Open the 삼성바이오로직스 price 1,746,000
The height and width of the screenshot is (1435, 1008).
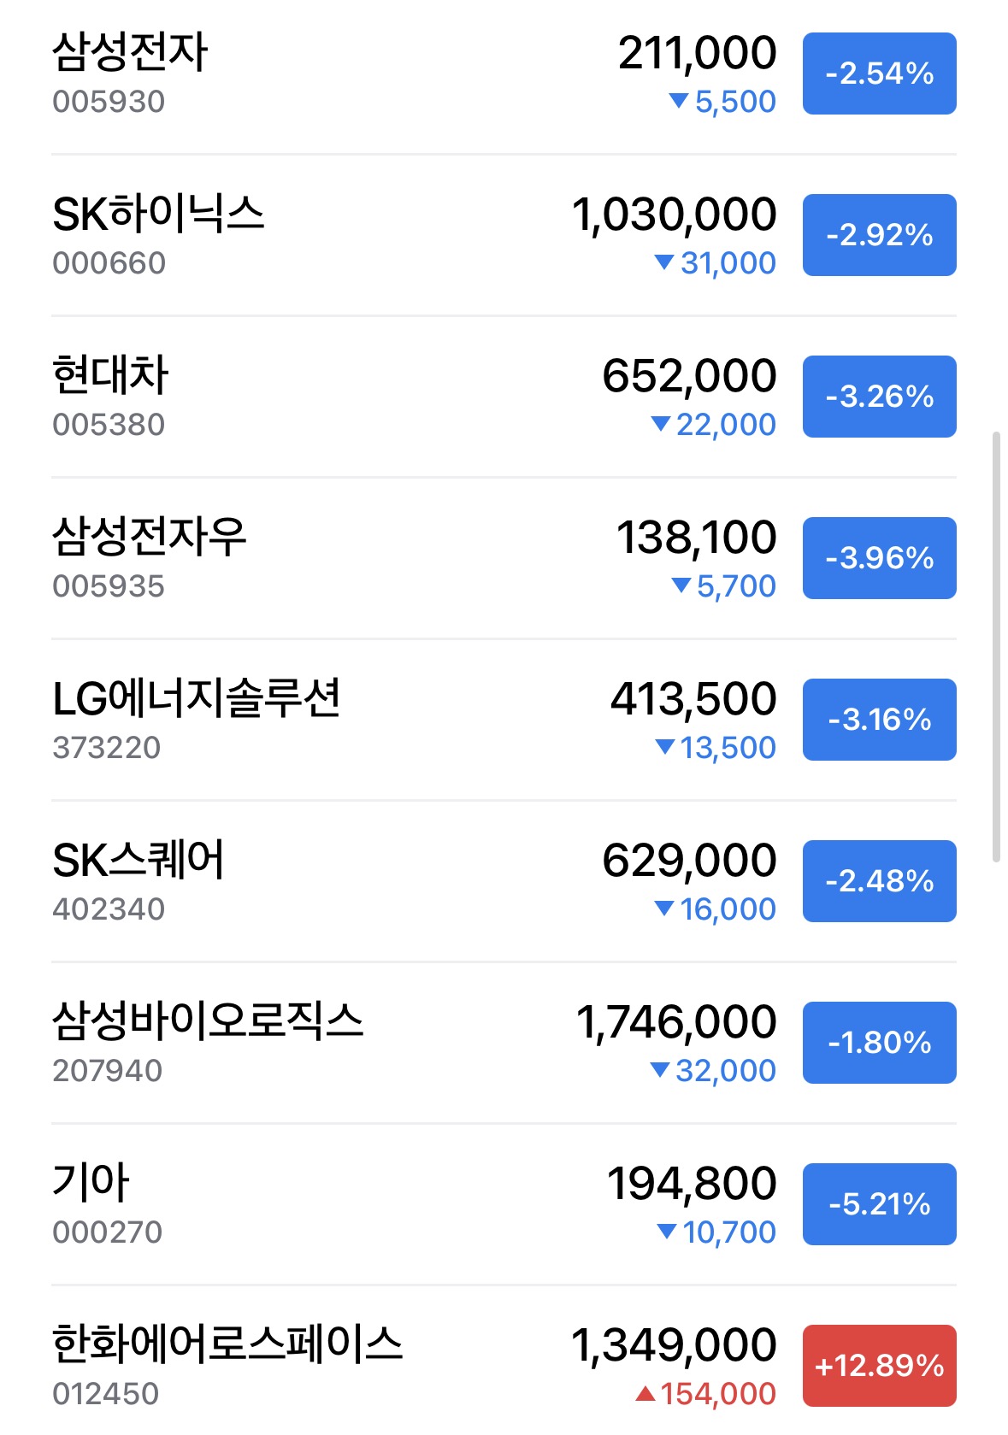pyautogui.click(x=676, y=1022)
